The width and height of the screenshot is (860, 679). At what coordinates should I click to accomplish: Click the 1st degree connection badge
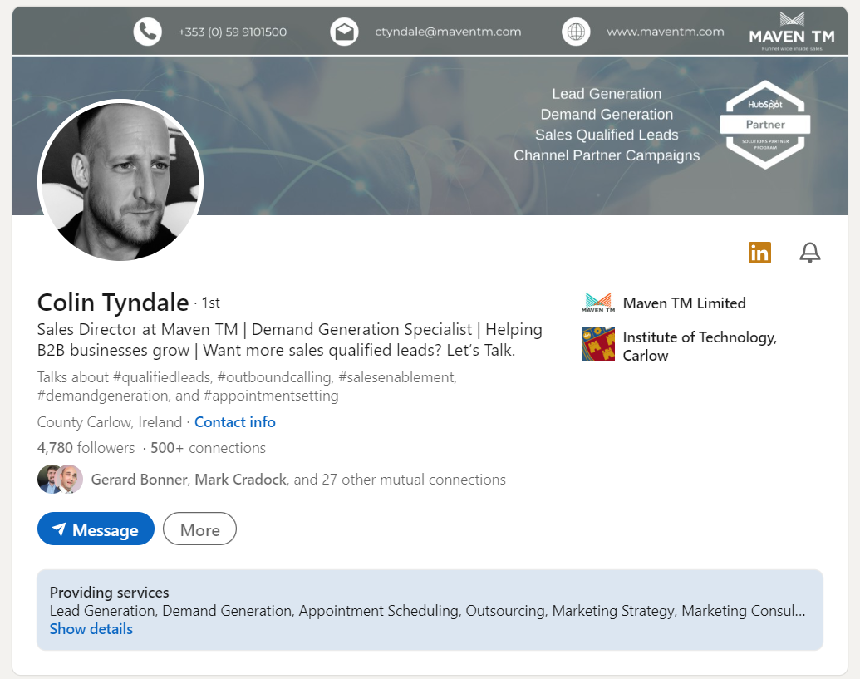210,303
